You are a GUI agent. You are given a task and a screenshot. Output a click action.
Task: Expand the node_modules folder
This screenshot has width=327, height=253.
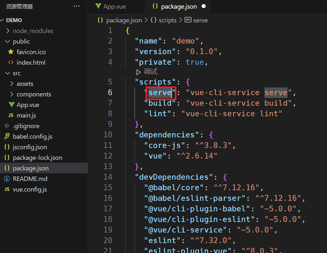[x=33, y=31]
